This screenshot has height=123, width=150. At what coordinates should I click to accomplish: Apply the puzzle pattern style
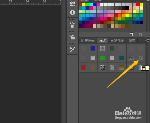(x=131, y=58)
